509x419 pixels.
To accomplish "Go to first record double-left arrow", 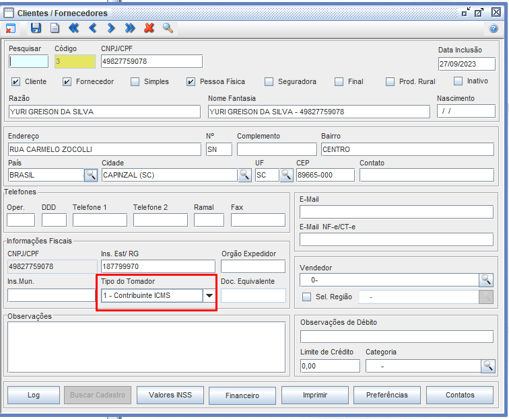I will click(73, 28).
